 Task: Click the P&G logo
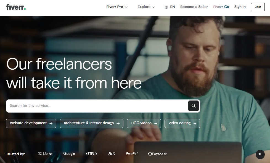[112, 154]
